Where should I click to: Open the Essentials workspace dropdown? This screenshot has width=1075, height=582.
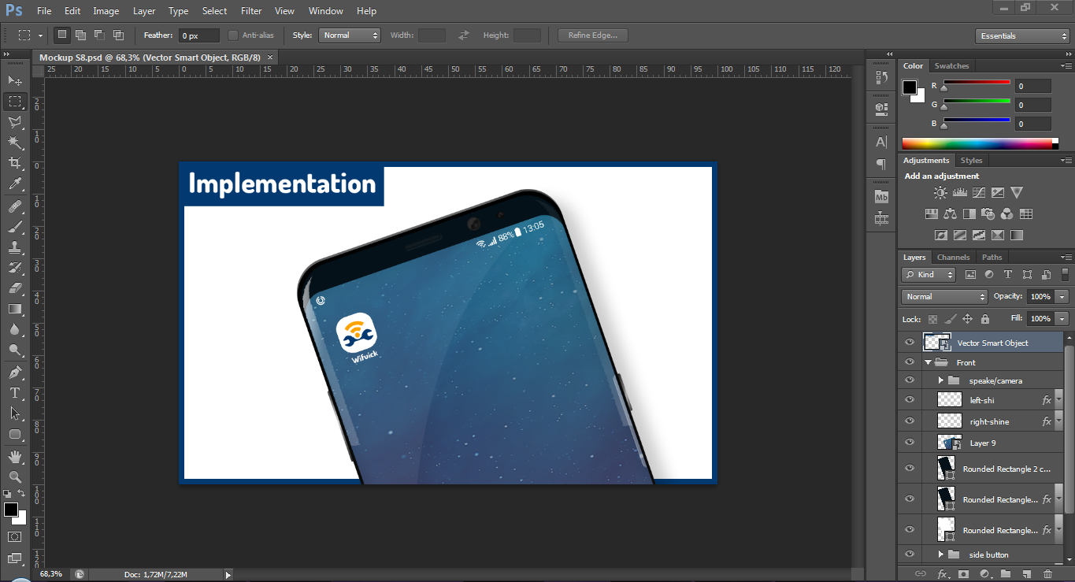click(1021, 36)
